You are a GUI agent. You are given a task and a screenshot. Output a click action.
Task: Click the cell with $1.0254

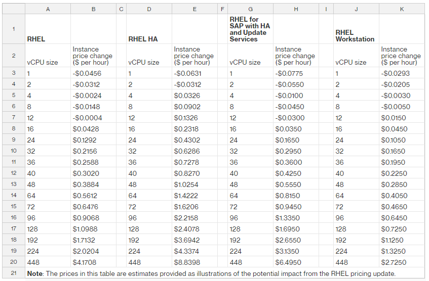tap(194, 184)
